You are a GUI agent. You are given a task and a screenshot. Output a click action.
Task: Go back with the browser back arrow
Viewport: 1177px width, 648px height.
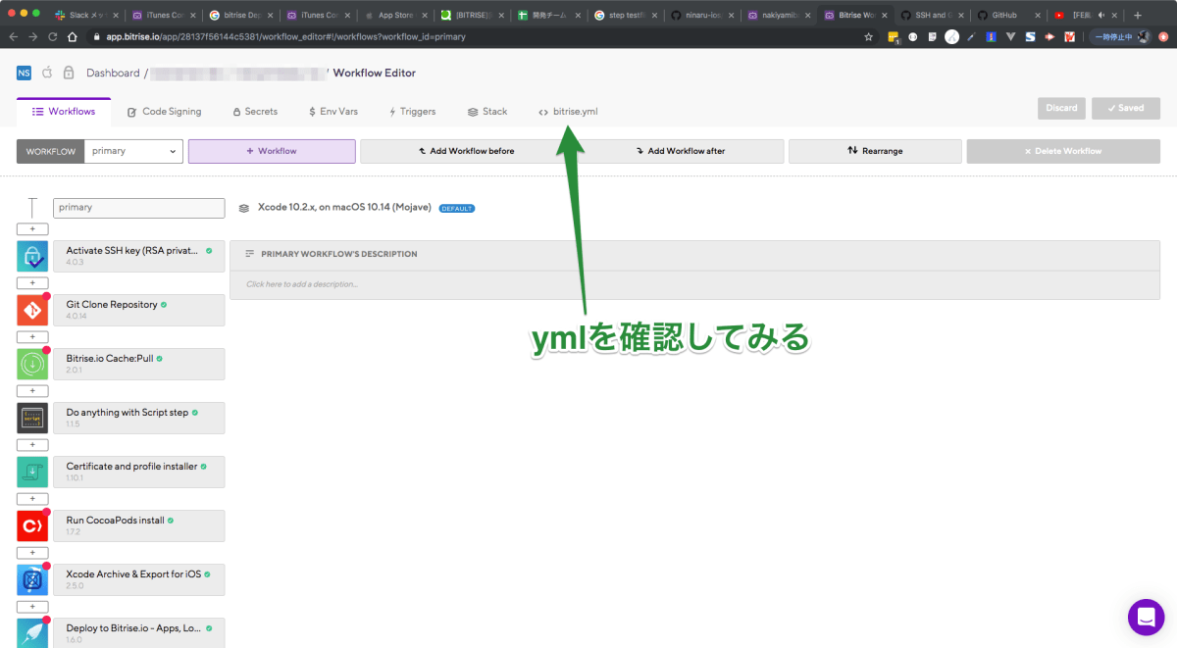tap(14, 36)
